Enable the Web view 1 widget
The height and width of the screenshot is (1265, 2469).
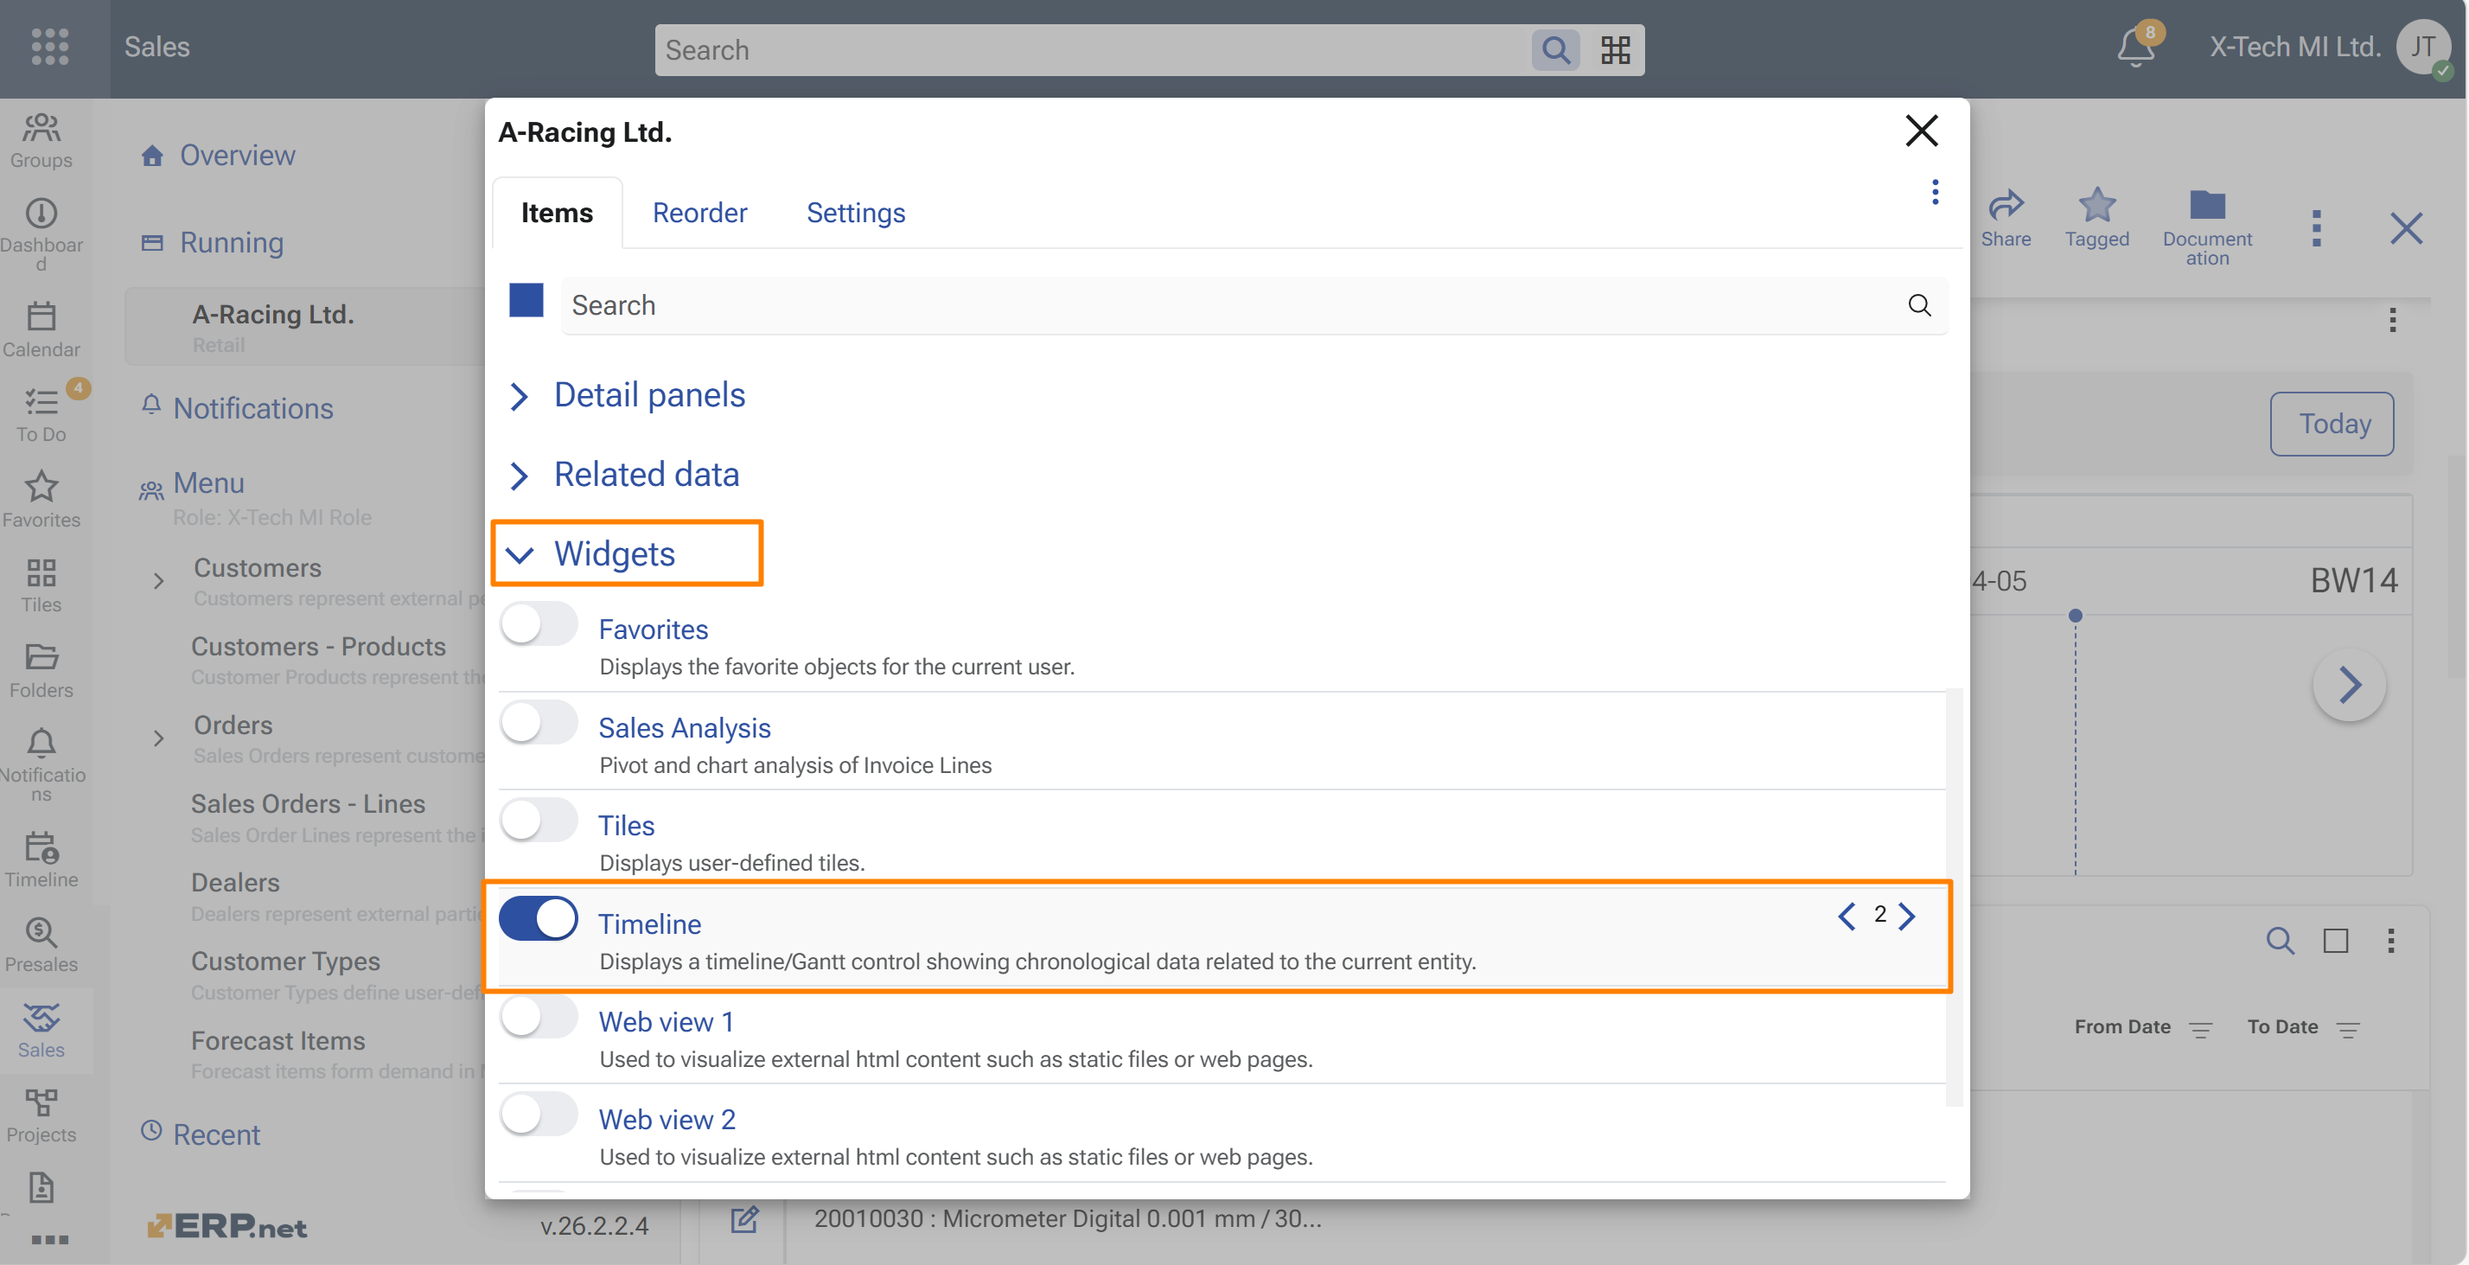[x=539, y=1017]
